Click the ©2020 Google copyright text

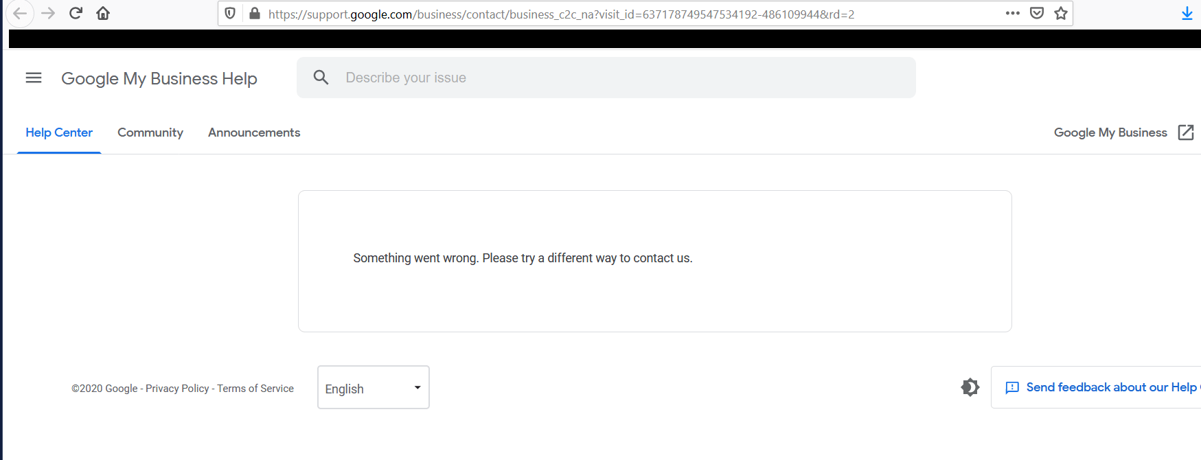point(104,389)
